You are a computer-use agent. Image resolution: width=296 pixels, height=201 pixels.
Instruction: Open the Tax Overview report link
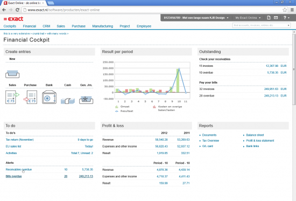pyautogui.click(x=210, y=141)
